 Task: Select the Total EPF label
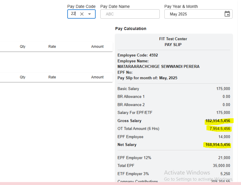(126, 166)
